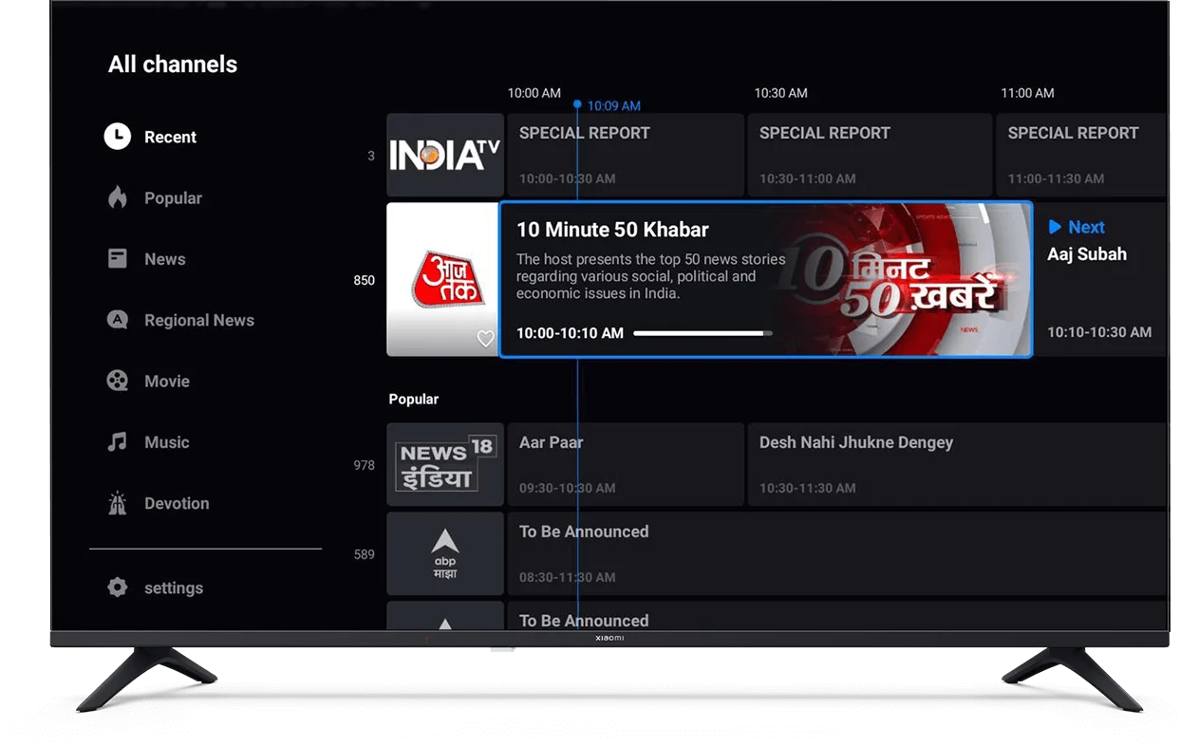Click the All channels heading
Viewport: 1180px width, 746px height.
173,65
